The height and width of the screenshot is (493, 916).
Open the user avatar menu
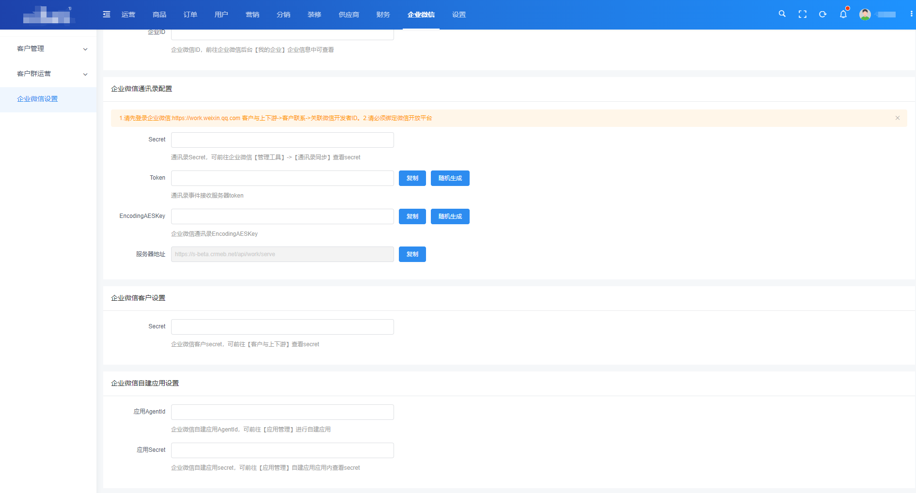[x=865, y=15]
